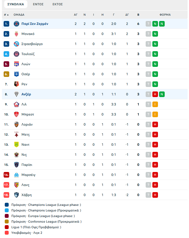Select the ΣΥΝΟΛΙΚΑ tab

[16, 4]
